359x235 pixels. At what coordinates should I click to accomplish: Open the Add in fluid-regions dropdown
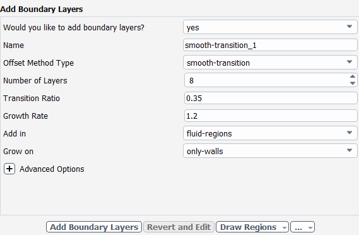[x=270, y=133]
